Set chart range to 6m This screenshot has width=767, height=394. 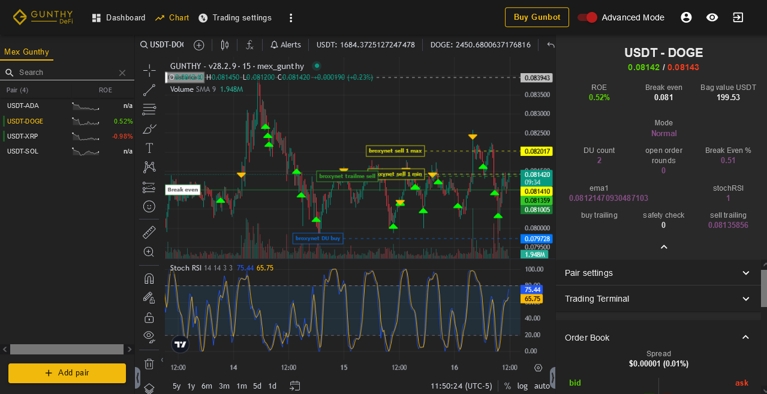[x=207, y=386]
